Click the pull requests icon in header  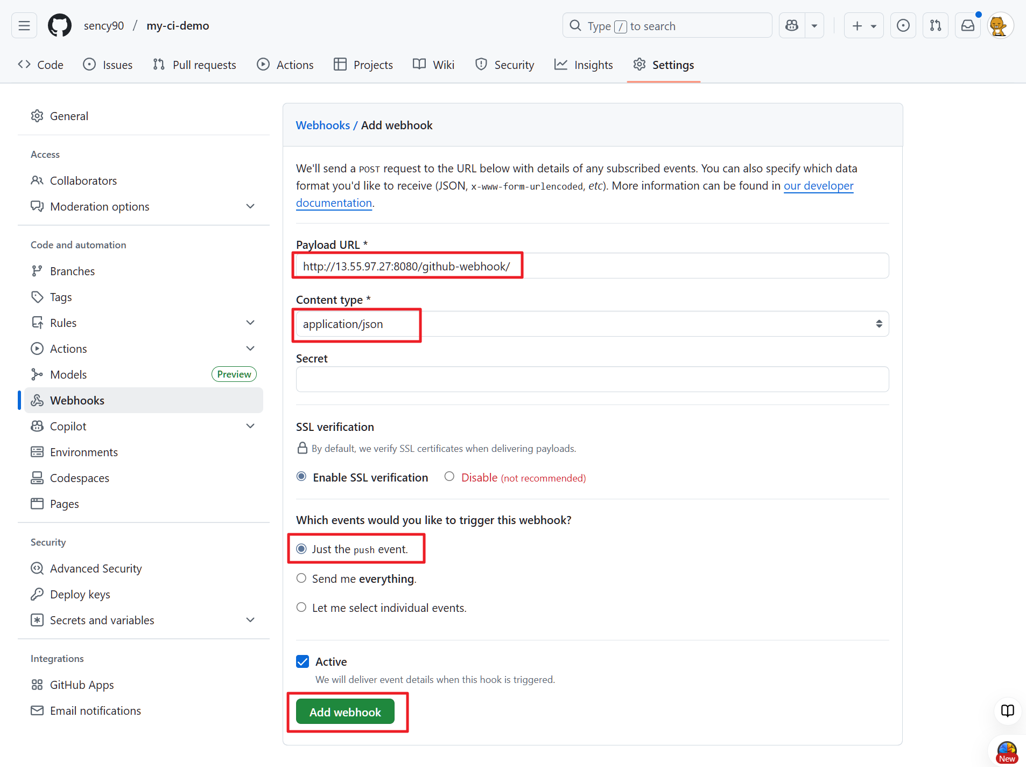click(x=935, y=25)
